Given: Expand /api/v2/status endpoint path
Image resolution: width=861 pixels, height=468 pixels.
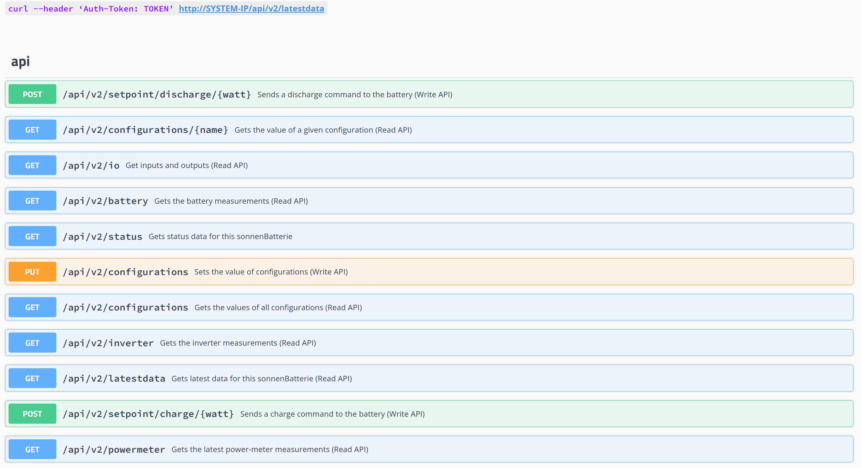Looking at the screenshot, I should tap(103, 237).
